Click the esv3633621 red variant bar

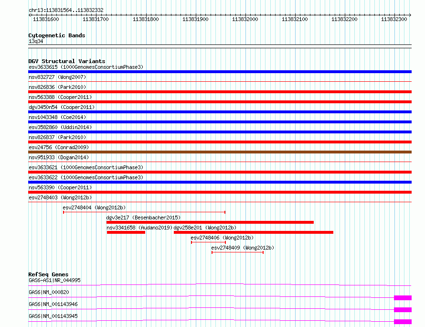click(x=220, y=172)
